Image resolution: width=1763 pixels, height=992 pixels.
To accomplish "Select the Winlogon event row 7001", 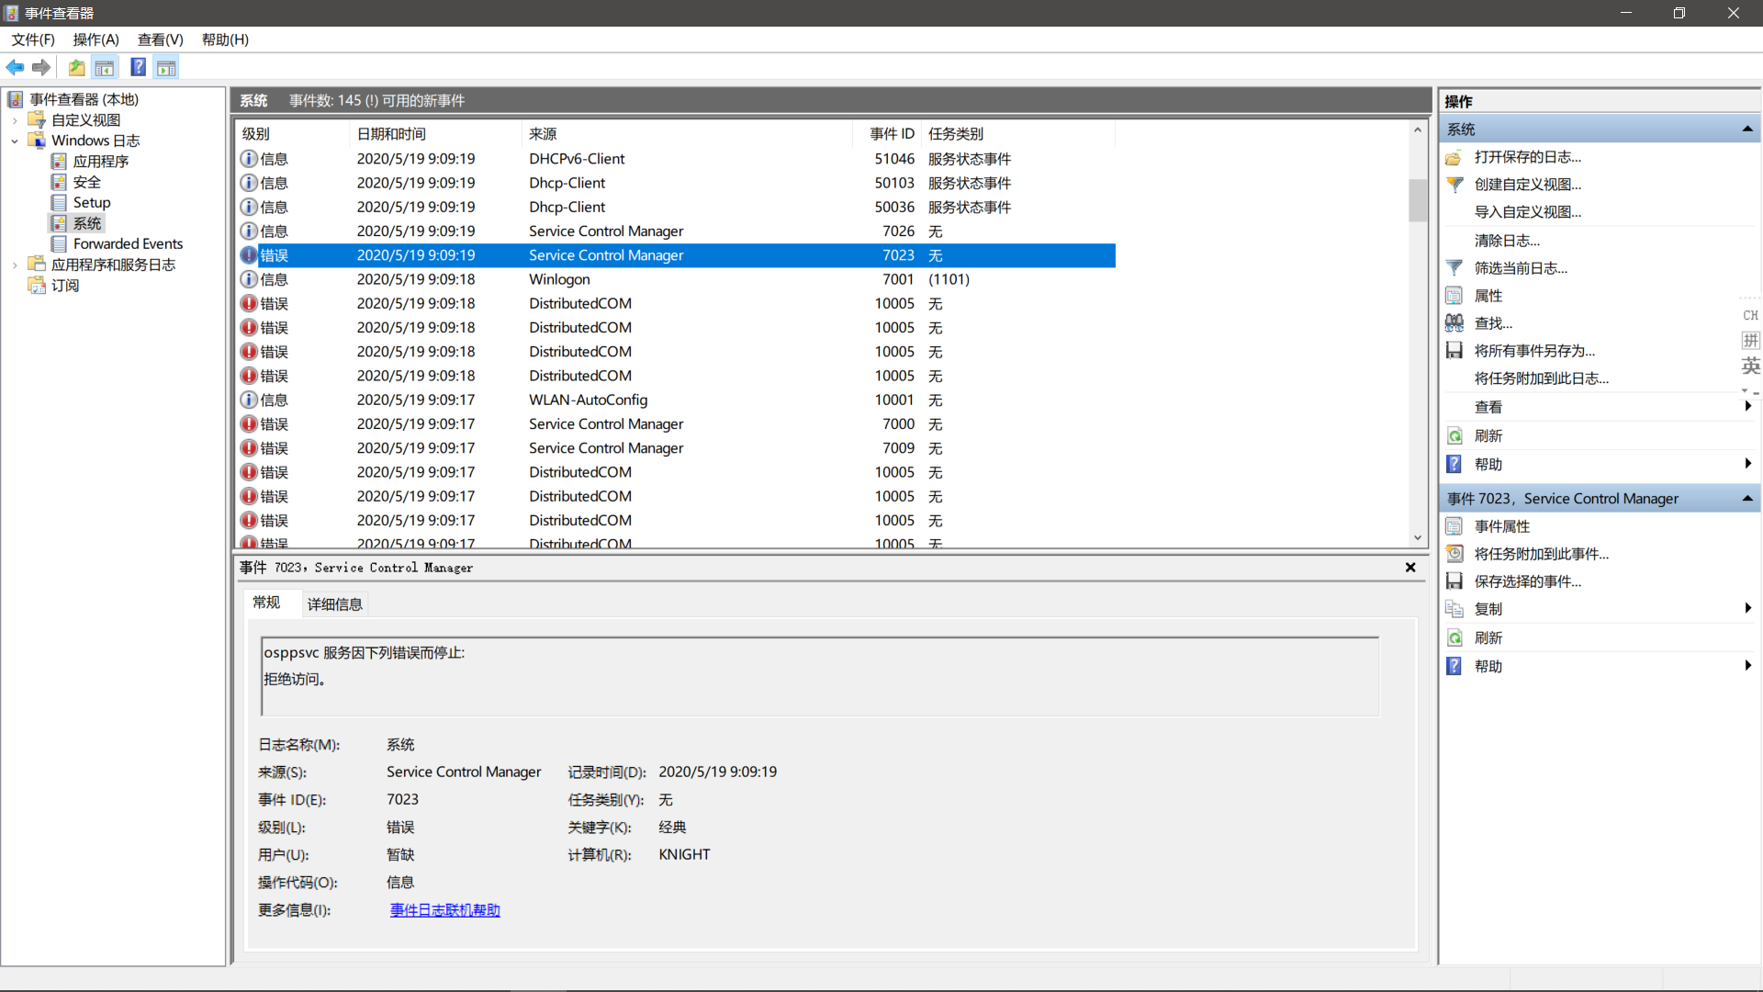I will click(643, 279).
